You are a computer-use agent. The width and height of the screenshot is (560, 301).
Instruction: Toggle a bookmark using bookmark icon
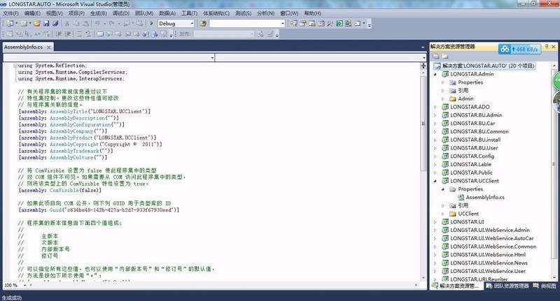(100, 34)
